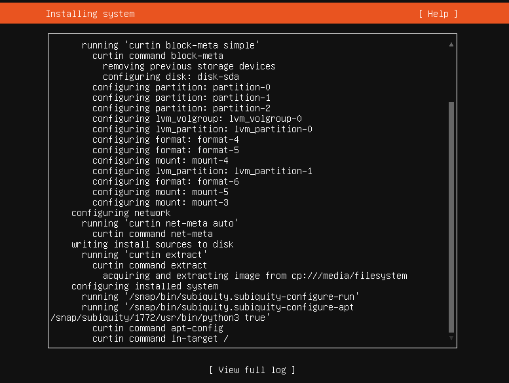This screenshot has width=509, height=383.
Task: Click 'configuring disk: disk-sda' entry
Action: coord(171,77)
